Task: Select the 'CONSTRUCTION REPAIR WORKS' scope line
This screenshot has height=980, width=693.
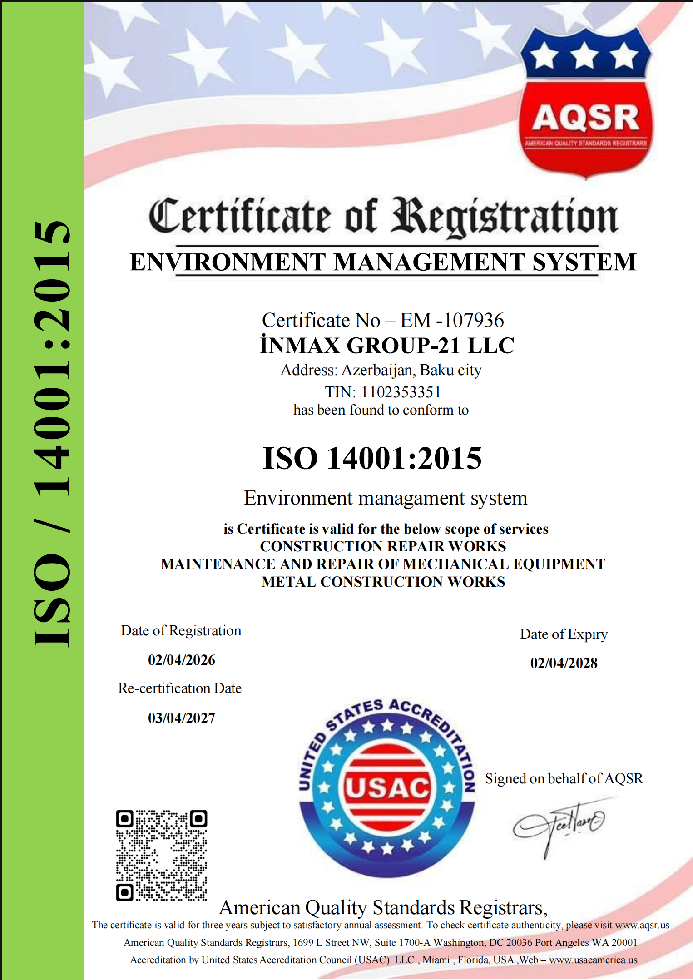Action: click(x=383, y=546)
